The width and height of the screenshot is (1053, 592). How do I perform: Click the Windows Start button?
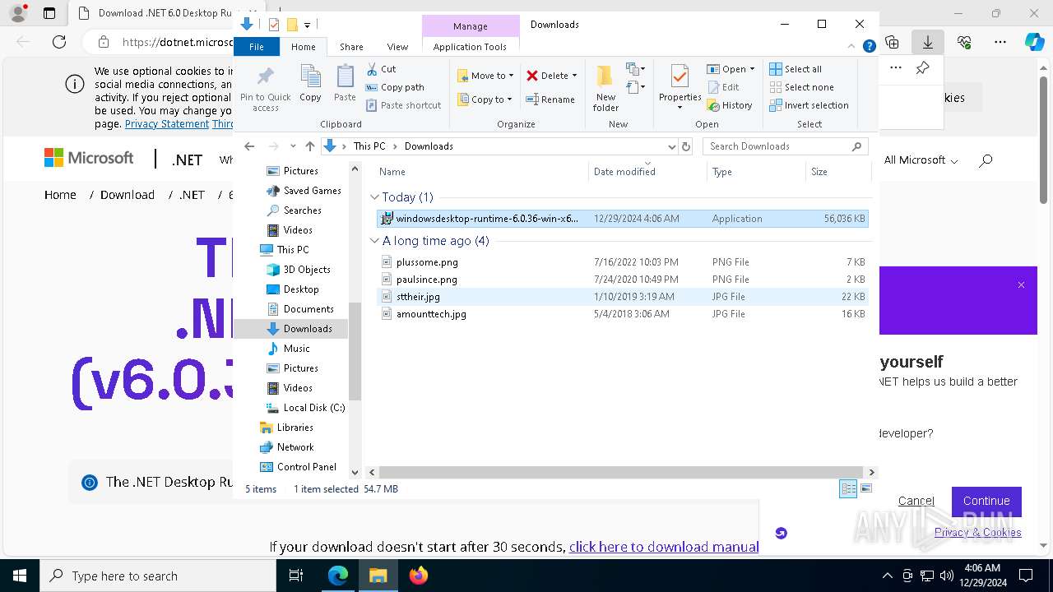coord(19,576)
